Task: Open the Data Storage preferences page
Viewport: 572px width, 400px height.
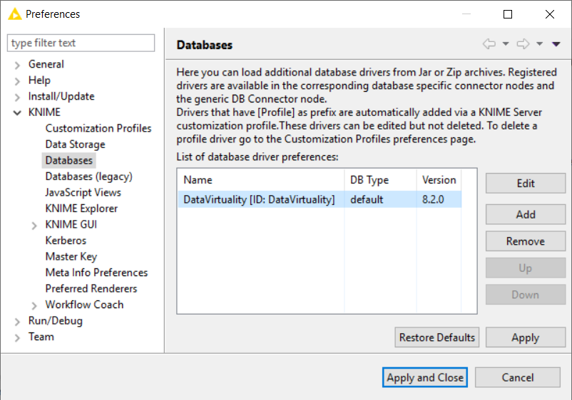Action: 75,144
